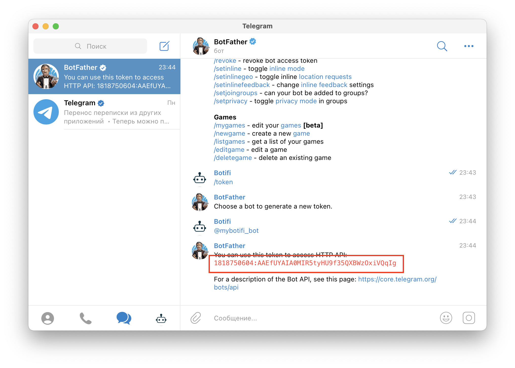Click the red bot API token text
Image resolution: width=515 pixels, height=368 pixels.
(305, 263)
